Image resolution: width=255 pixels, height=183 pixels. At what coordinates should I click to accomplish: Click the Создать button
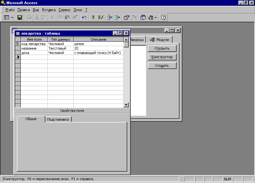pyautogui.click(x=162, y=66)
